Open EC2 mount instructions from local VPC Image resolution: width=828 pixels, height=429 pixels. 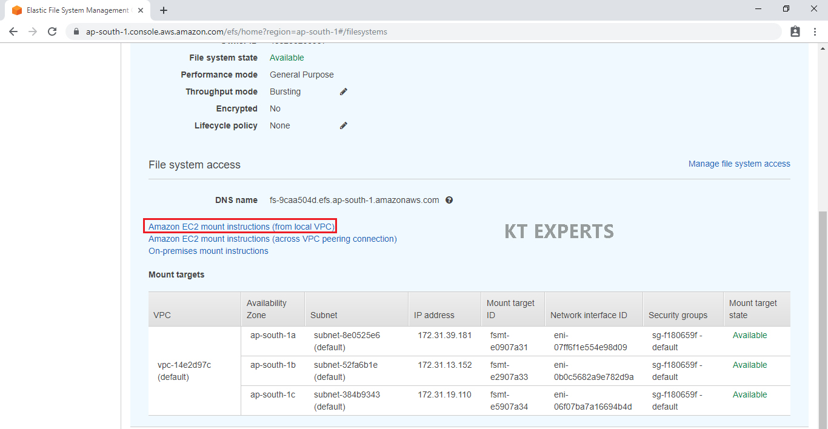(242, 227)
